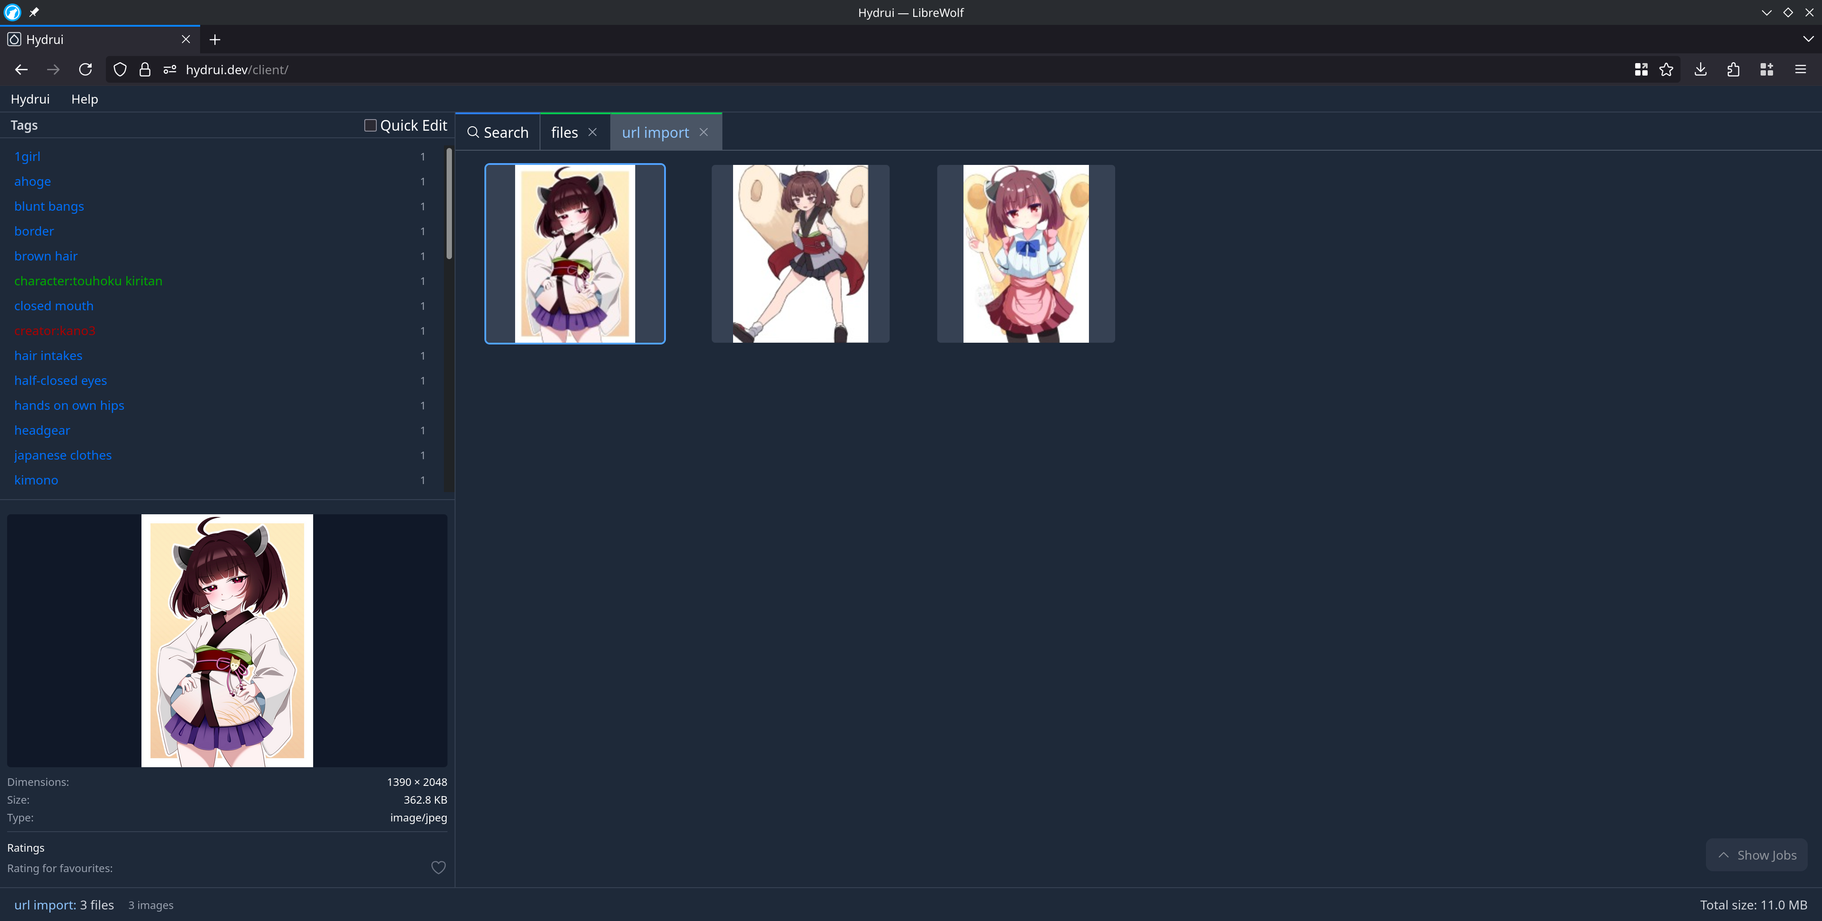Bookmark this page with the star icon
The image size is (1822, 921).
point(1666,69)
